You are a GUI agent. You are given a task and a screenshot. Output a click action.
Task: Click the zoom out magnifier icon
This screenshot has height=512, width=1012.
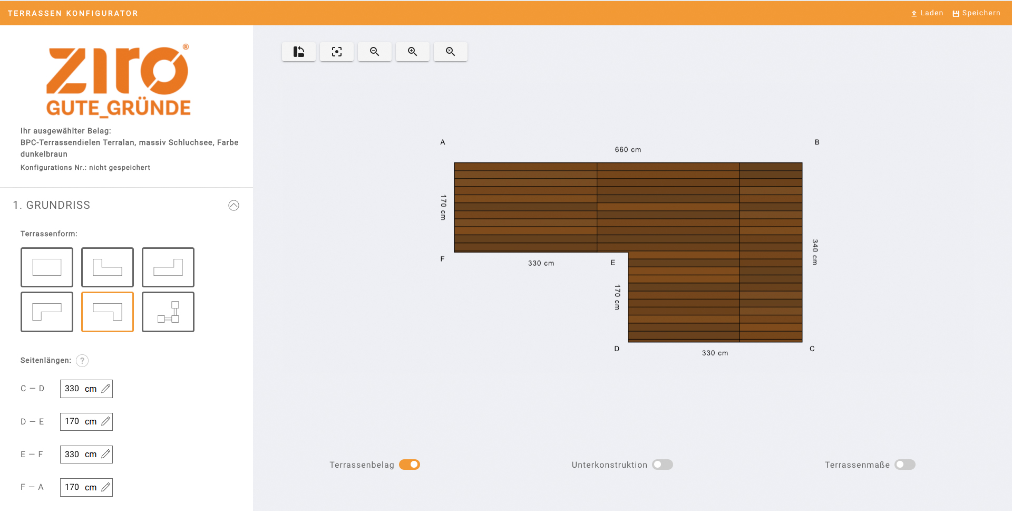coord(375,52)
